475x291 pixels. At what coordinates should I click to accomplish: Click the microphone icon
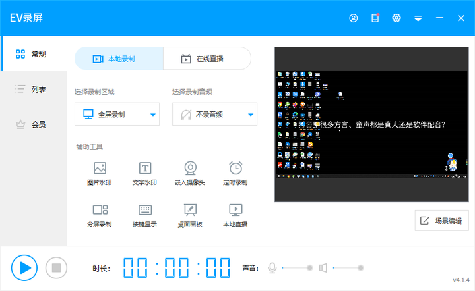click(272, 268)
